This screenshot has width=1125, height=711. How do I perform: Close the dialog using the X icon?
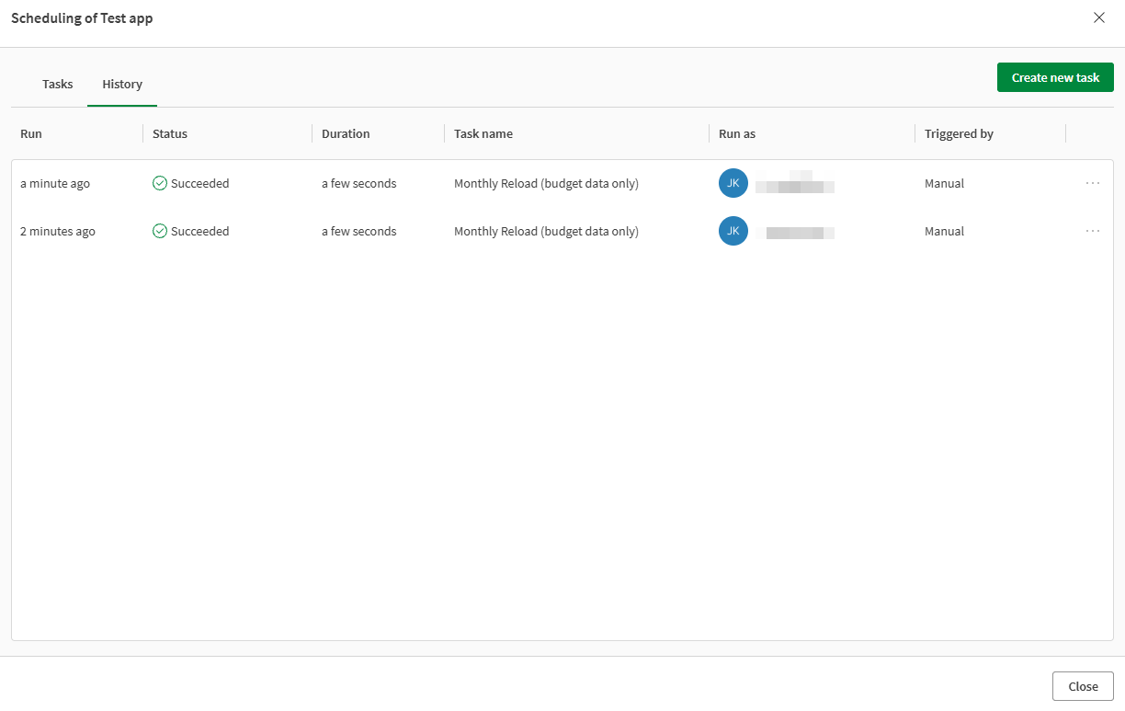(x=1099, y=17)
